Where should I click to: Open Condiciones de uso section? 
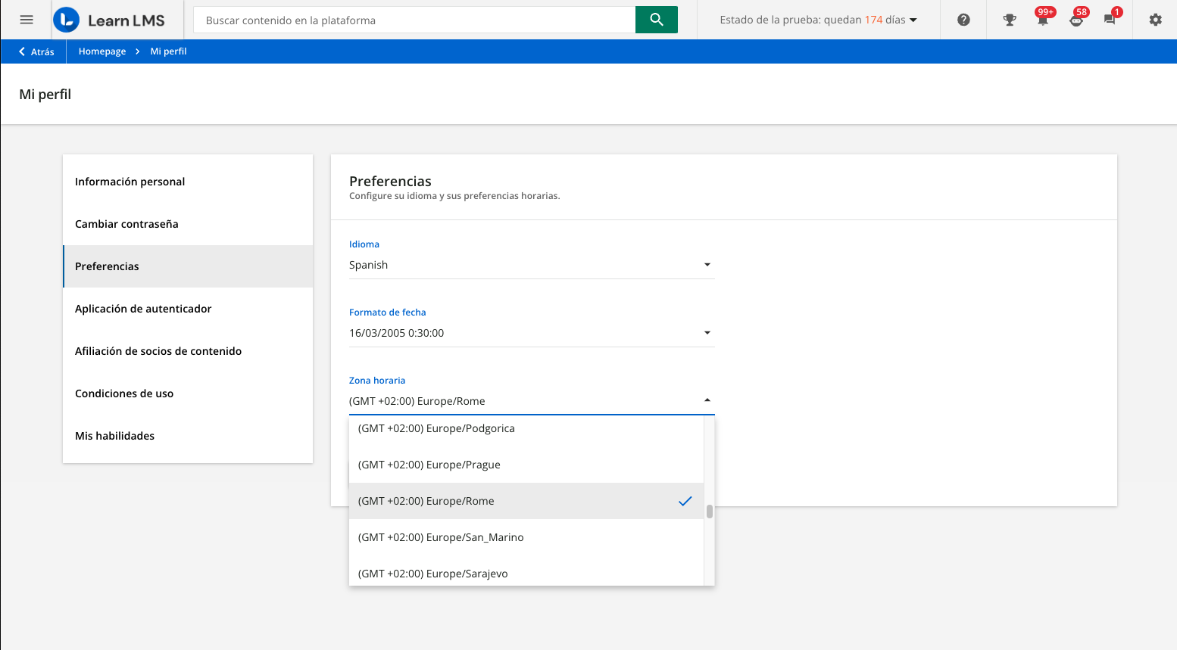pos(188,393)
